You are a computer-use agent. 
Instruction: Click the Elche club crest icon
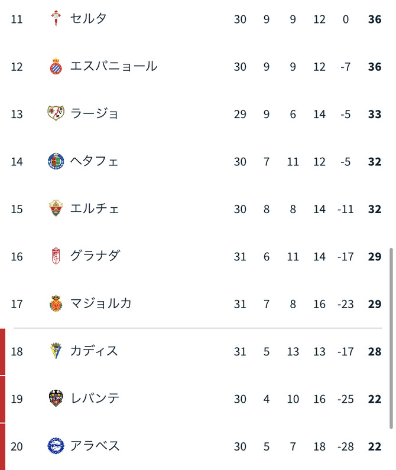[56, 208]
